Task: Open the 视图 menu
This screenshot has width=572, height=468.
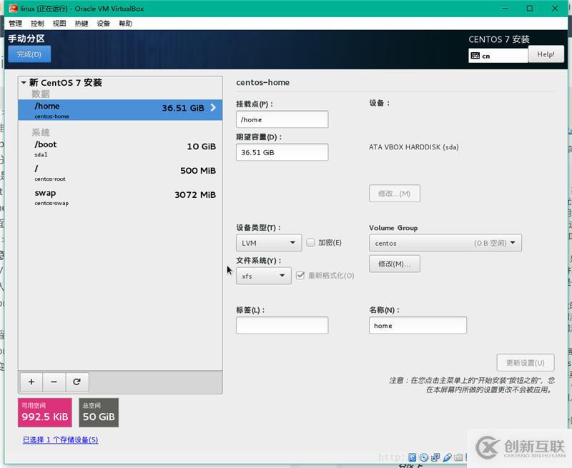Action: [59, 24]
